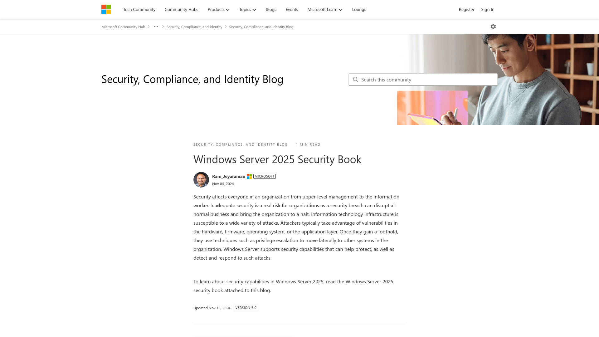Click the Lounge navigation tab
This screenshot has height=337, width=599.
[359, 9]
